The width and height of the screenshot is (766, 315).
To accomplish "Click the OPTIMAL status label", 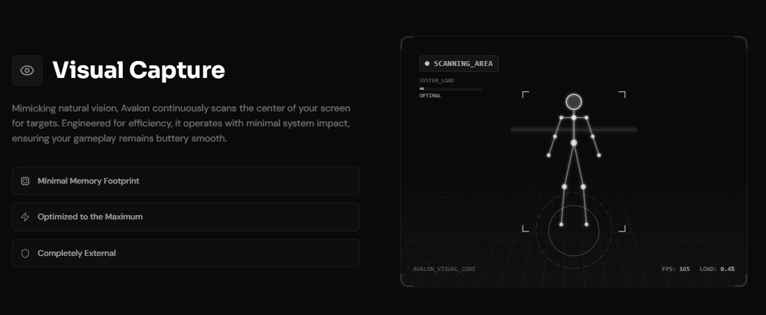I will pos(430,96).
